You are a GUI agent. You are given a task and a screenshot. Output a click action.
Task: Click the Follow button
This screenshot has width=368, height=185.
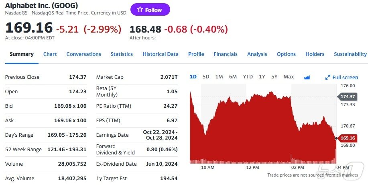coord(150,10)
